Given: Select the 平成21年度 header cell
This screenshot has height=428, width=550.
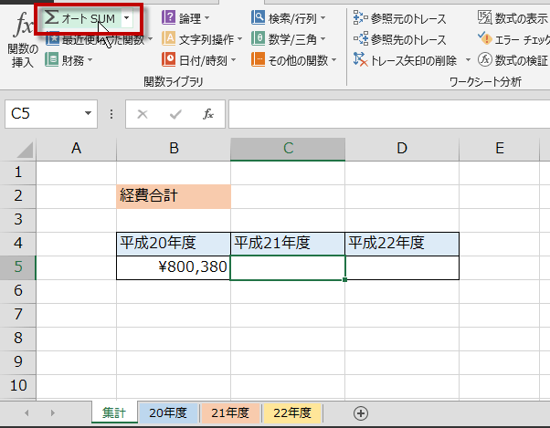Looking at the screenshot, I should tap(288, 244).
